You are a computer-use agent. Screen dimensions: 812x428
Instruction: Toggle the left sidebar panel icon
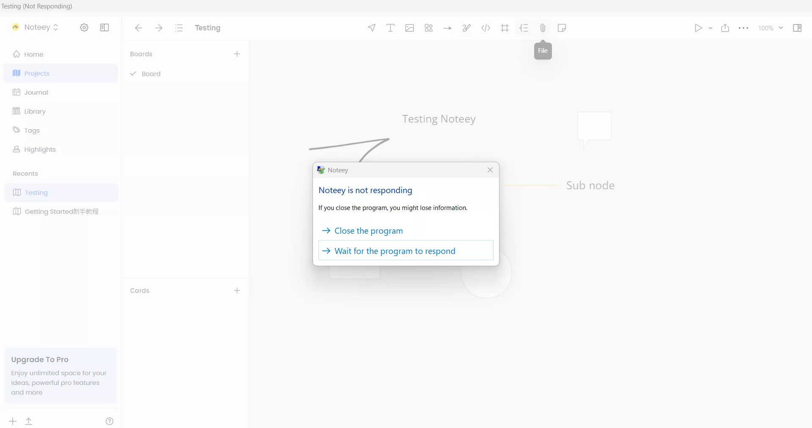pos(104,27)
